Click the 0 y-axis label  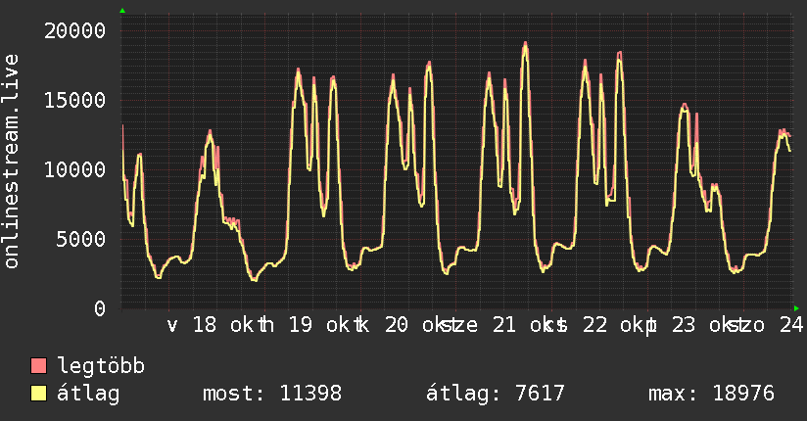[100, 308]
